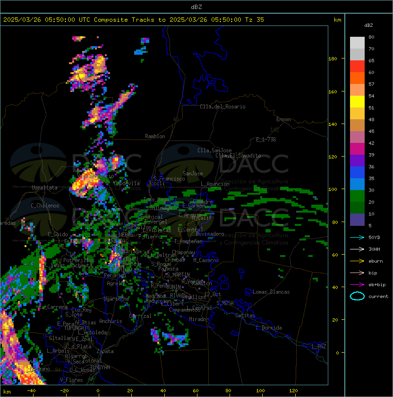The height and width of the screenshot is (397, 393).
Task: Select the red 60–65 dBZ legend swatch
Action: point(357,66)
